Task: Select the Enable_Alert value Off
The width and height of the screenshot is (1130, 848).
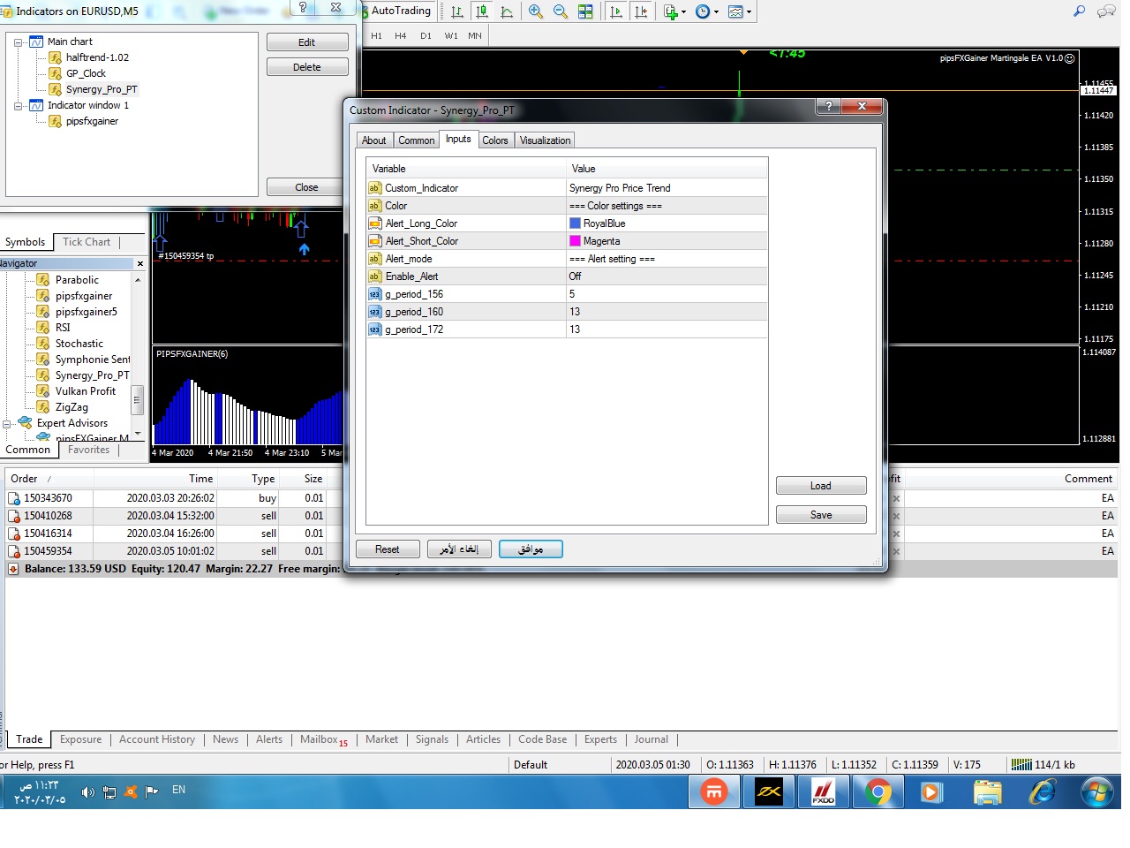Action: (667, 276)
